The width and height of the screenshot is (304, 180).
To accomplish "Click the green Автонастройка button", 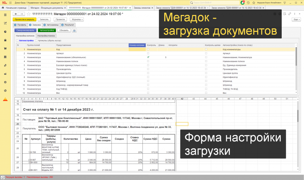I will pos(47,30).
